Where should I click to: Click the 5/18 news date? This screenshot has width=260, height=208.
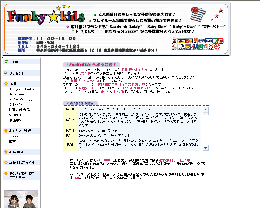pos(70,109)
